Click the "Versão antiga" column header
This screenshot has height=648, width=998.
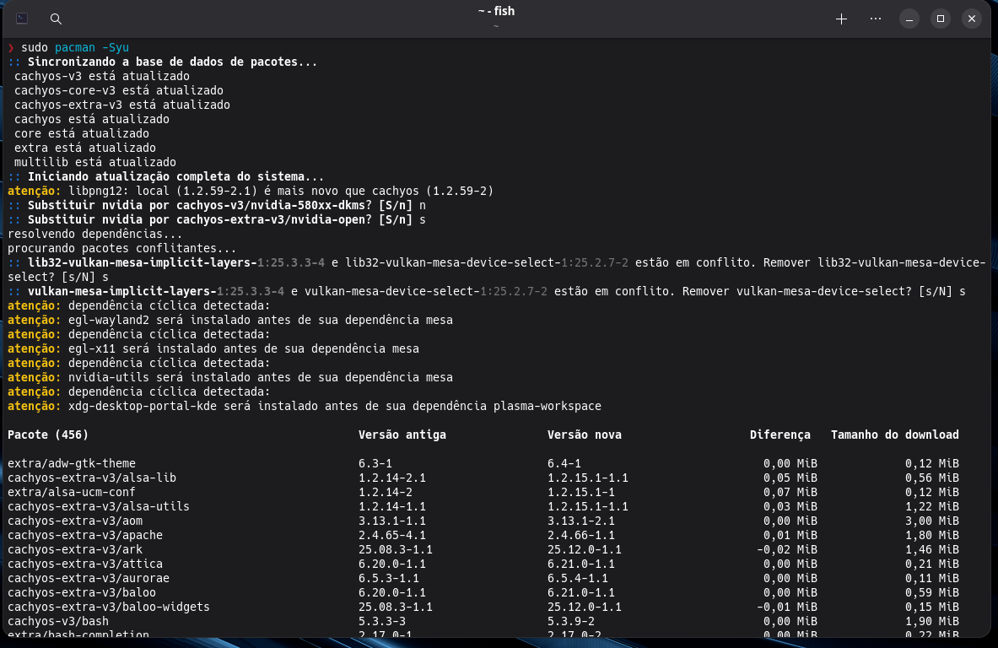[x=402, y=435]
